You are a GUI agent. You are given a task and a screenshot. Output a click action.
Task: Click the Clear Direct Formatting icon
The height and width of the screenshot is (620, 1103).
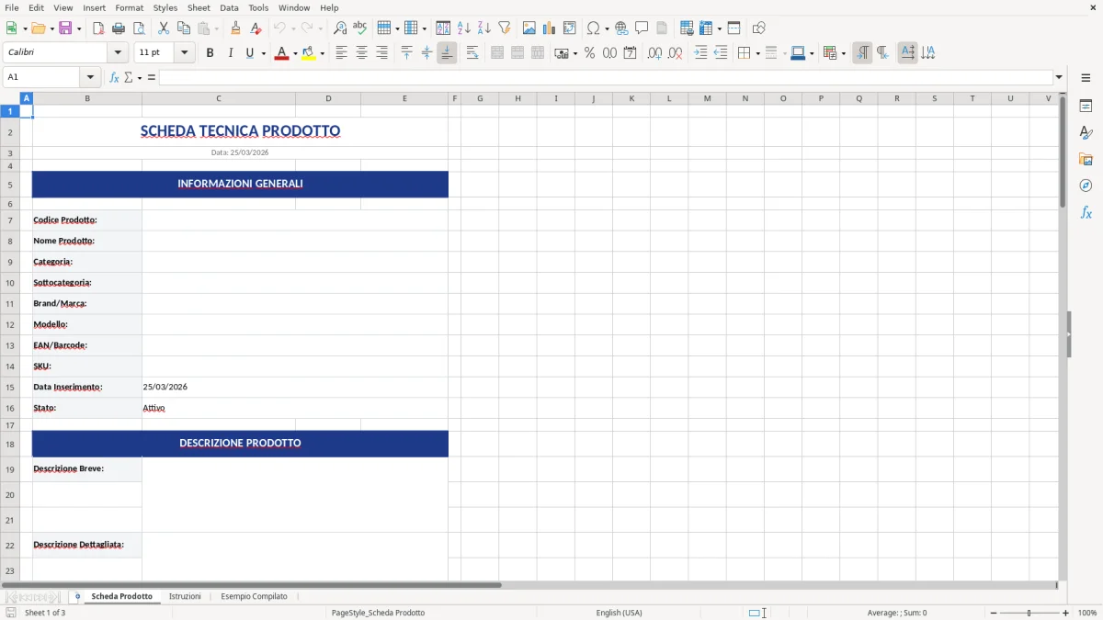256,28
